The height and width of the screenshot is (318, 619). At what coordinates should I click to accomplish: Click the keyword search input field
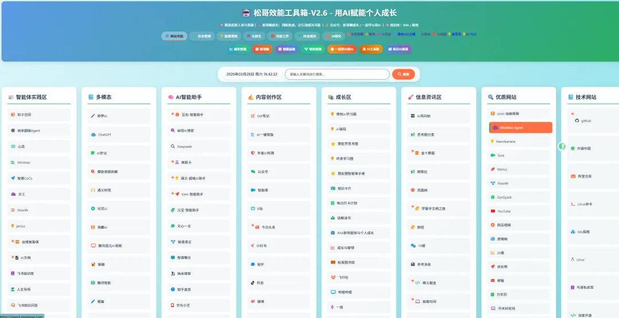(337, 74)
